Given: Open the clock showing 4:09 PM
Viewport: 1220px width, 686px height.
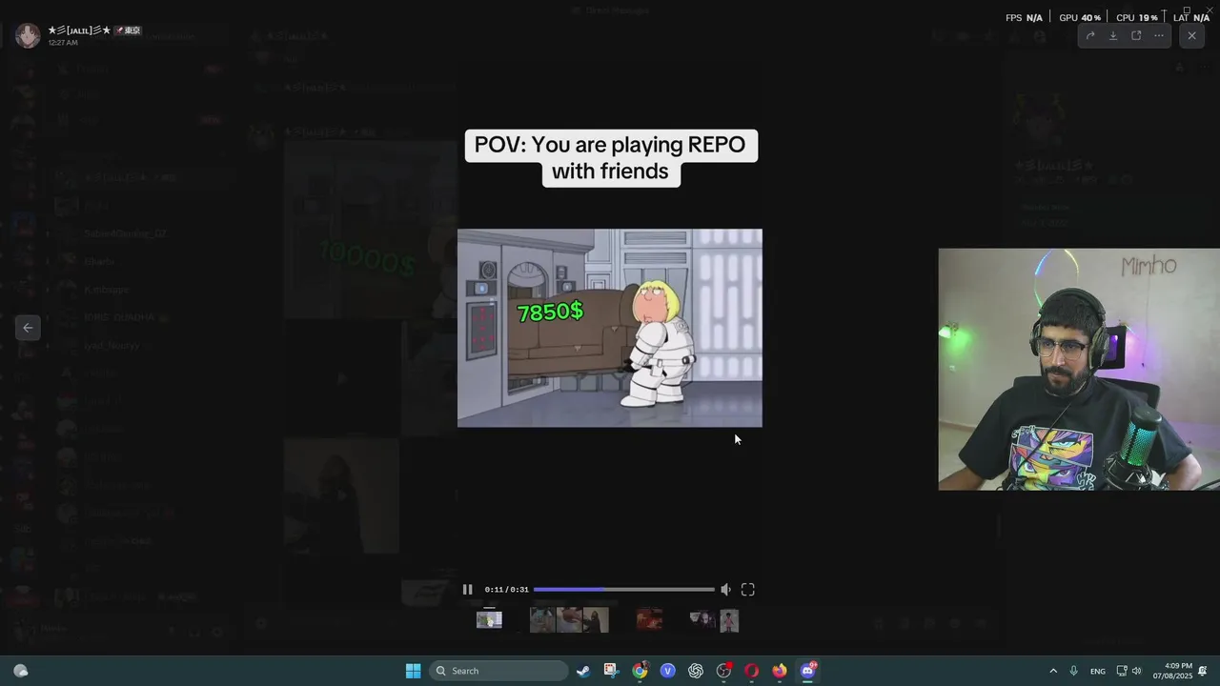Looking at the screenshot, I should coord(1171,671).
